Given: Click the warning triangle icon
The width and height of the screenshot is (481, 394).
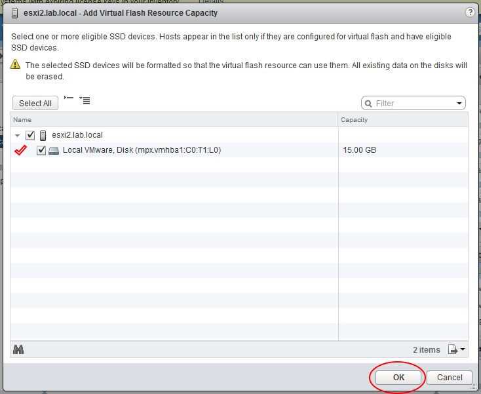Looking at the screenshot, I should pos(15,64).
